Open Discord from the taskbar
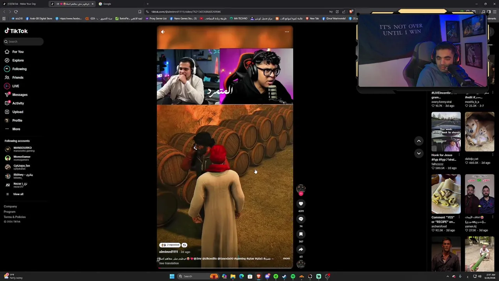 coord(267,276)
